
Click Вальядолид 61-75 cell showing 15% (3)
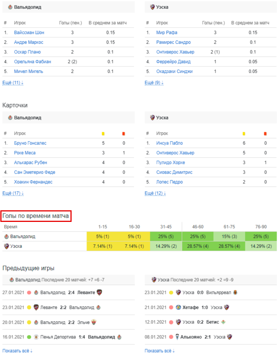229,236
